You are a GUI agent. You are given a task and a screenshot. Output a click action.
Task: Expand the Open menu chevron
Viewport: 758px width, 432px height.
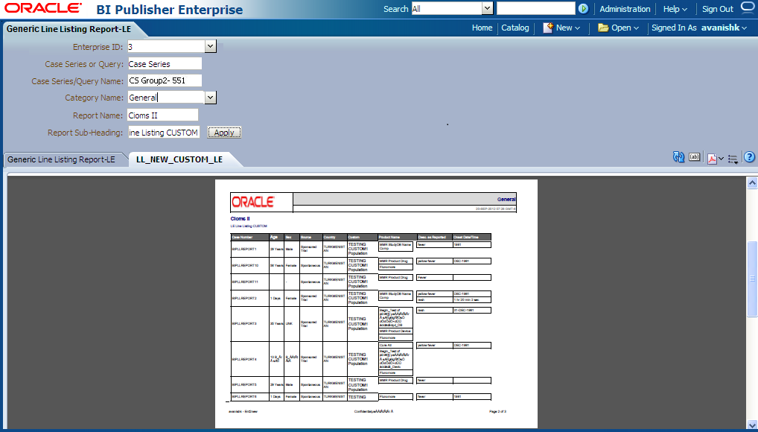636,28
